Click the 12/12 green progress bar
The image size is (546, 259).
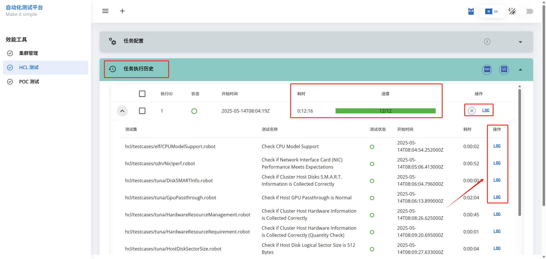point(385,111)
